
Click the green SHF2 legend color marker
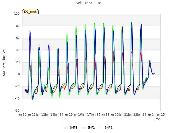point(83,128)
